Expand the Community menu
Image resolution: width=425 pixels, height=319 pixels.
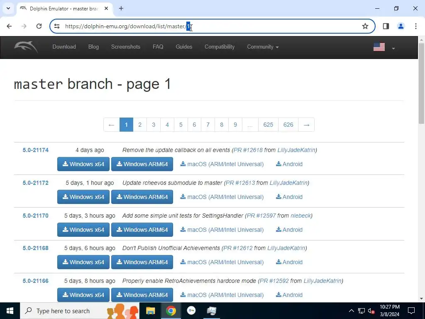pyautogui.click(x=263, y=47)
